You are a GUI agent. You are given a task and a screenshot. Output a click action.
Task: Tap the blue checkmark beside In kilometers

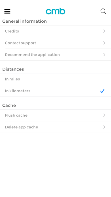click(x=102, y=91)
